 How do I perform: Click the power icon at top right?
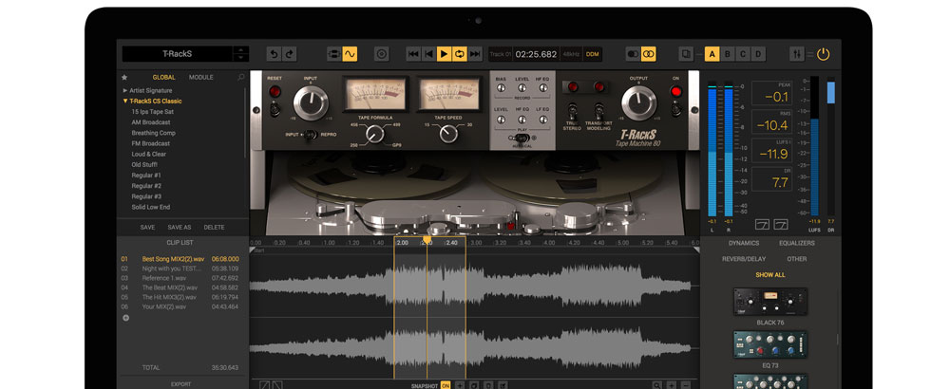(x=823, y=54)
